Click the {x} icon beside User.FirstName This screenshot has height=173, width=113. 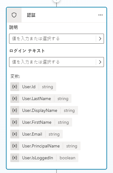coord(15,122)
